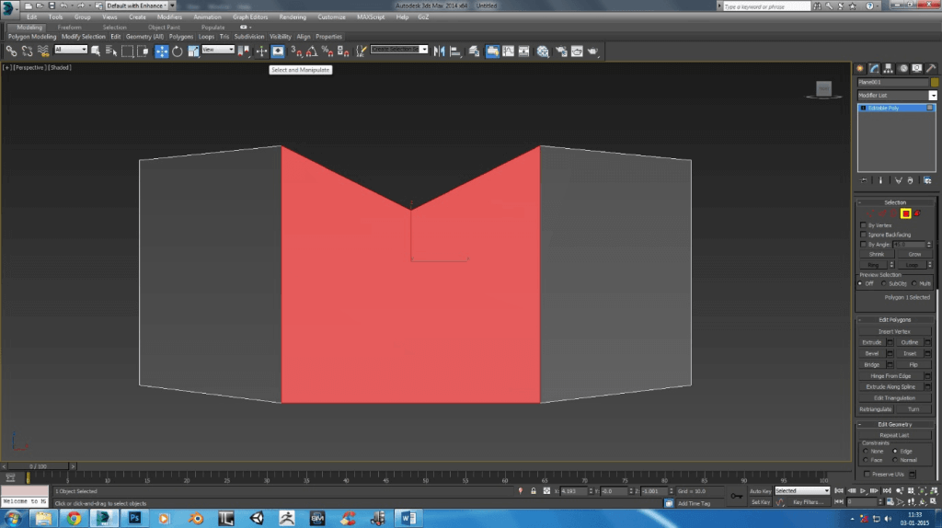Click the Select and Manipulate icon

pyautogui.click(x=278, y=52)
